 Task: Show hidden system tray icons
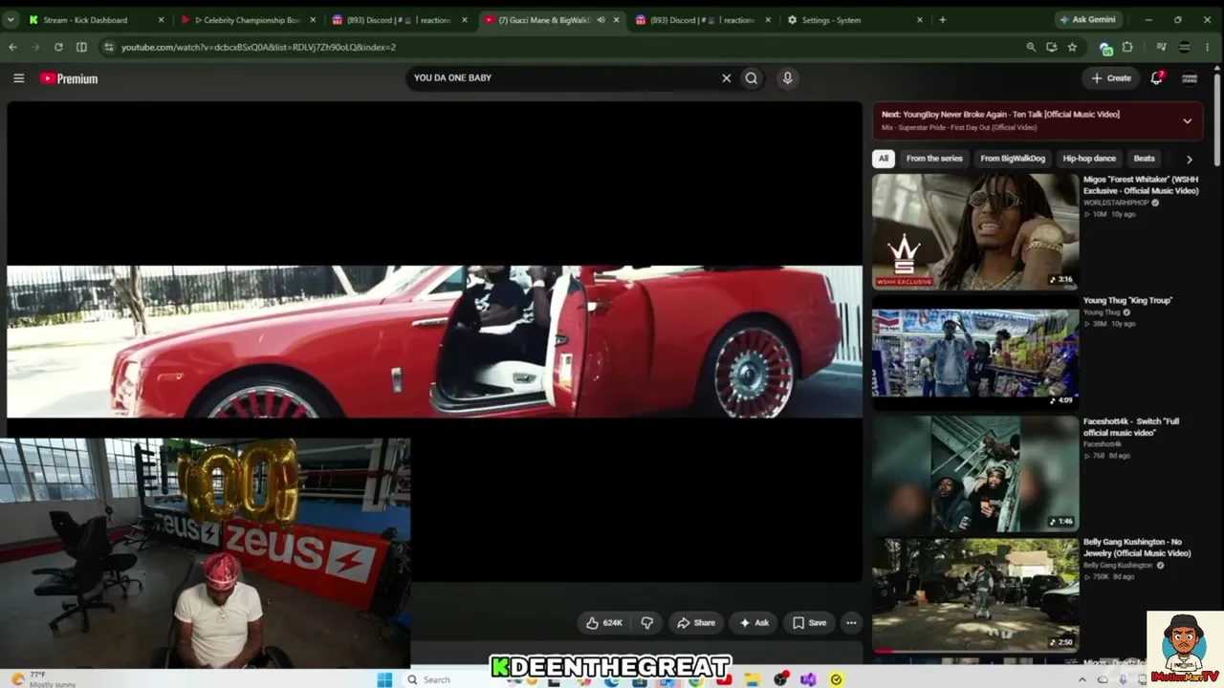[x=1082, y=679]
